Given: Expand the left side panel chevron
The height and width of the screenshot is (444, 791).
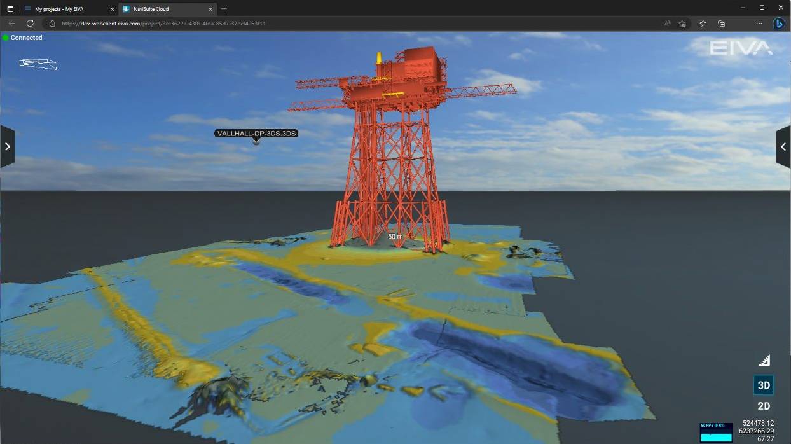Looking at the screenshot, I should pyautogui.click(x=8, y=146).
